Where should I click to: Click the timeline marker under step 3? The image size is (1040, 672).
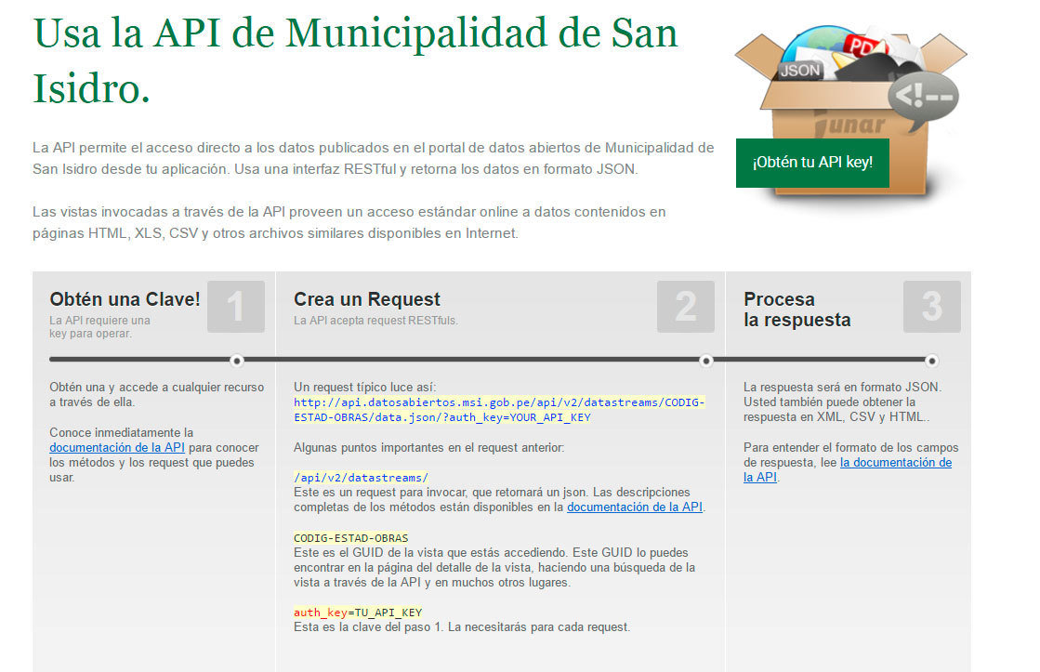tap(932, 361)
